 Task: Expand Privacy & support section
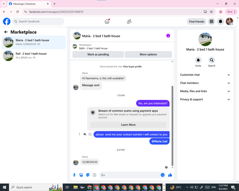[x=205, y=99]
